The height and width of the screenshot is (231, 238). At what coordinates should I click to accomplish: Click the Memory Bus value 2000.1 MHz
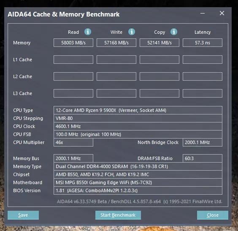coord(73,158)
